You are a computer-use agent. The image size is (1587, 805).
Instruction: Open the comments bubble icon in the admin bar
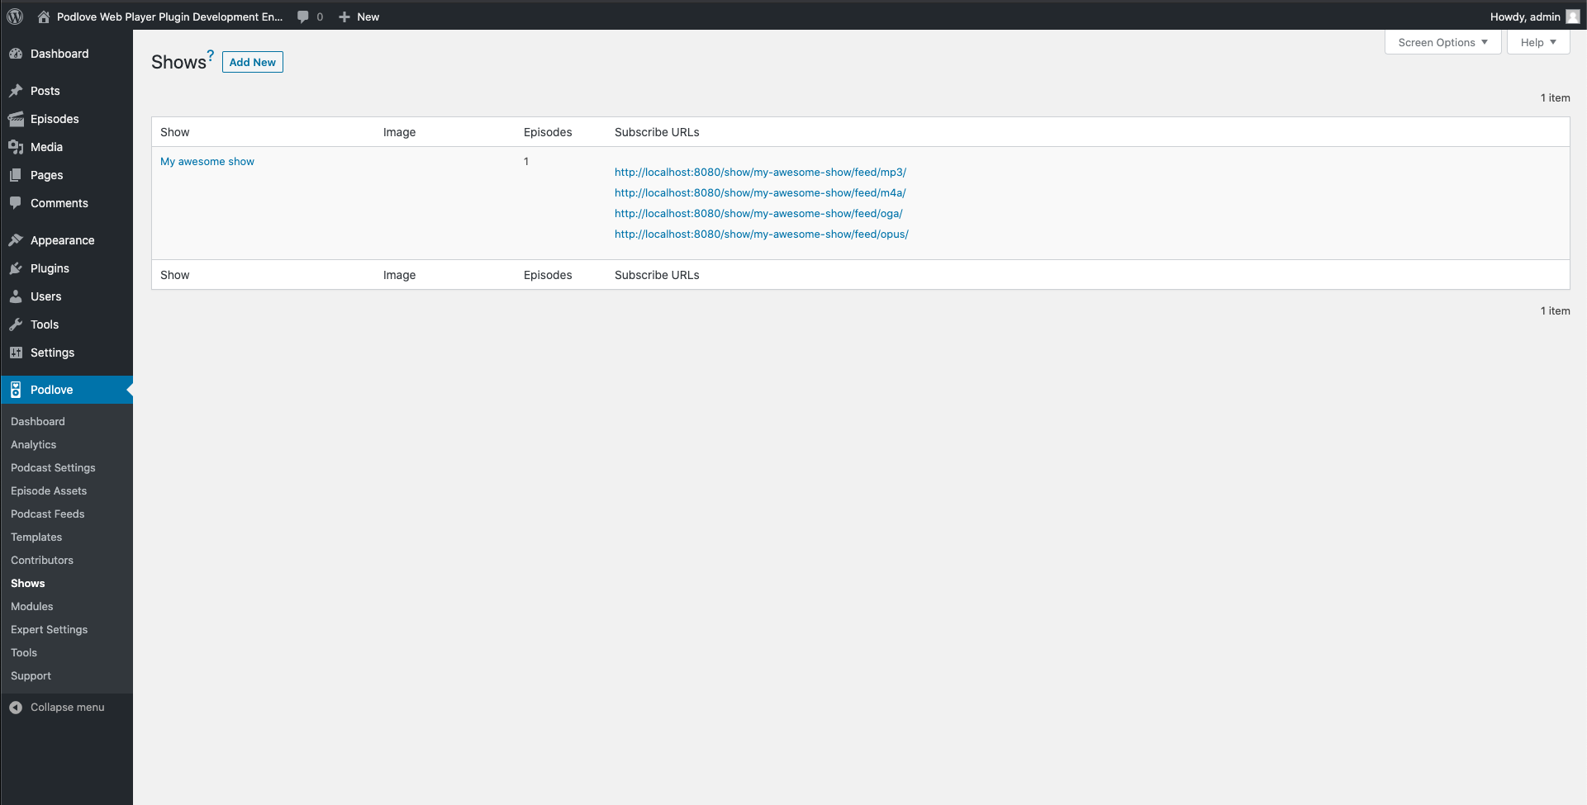(303, 17)
